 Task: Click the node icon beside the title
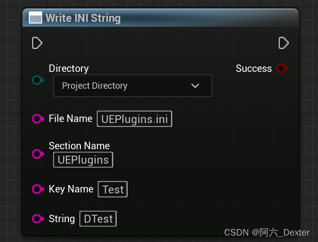(x=35, y=19)
